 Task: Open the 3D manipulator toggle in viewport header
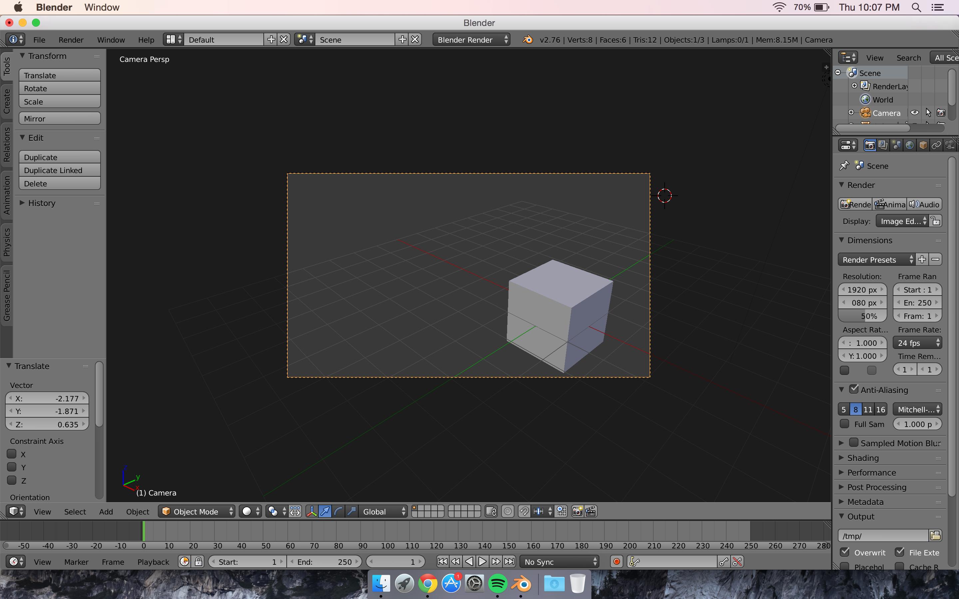pos(311,511)
